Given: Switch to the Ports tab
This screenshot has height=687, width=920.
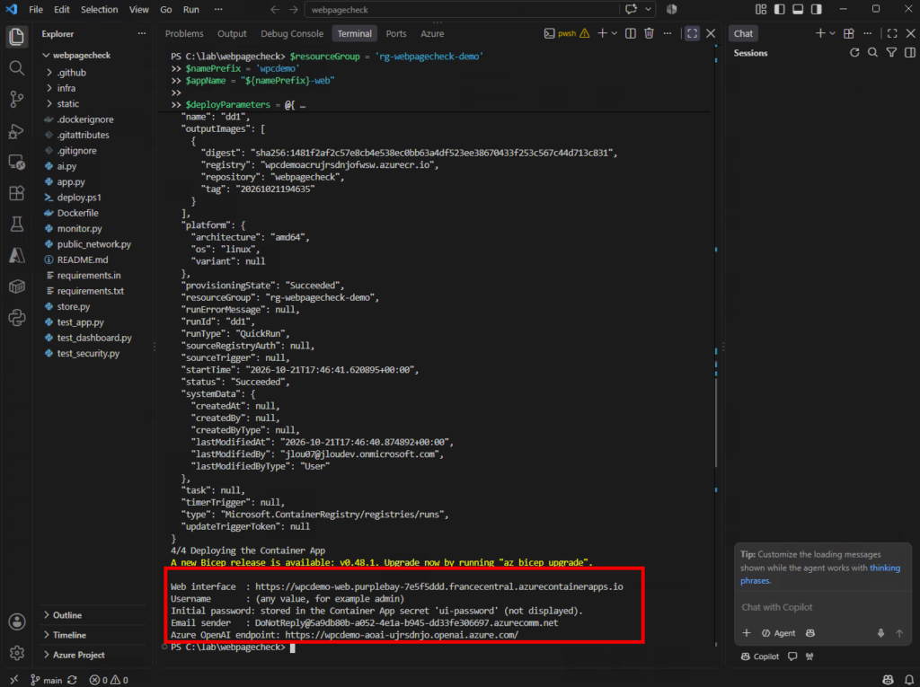Looking at the screenshot, I should coord(396,33).
